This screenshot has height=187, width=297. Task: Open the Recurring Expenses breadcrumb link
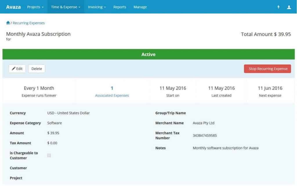pos(29,23)
